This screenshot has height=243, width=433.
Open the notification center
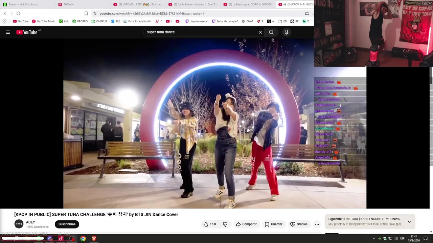[426, 239]
